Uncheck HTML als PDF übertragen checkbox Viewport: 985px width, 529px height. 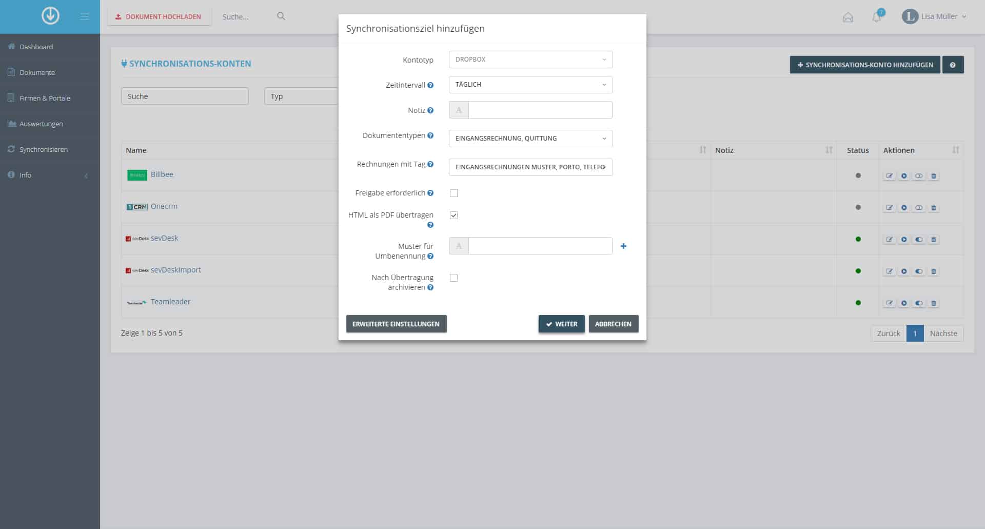coord(454,215)
